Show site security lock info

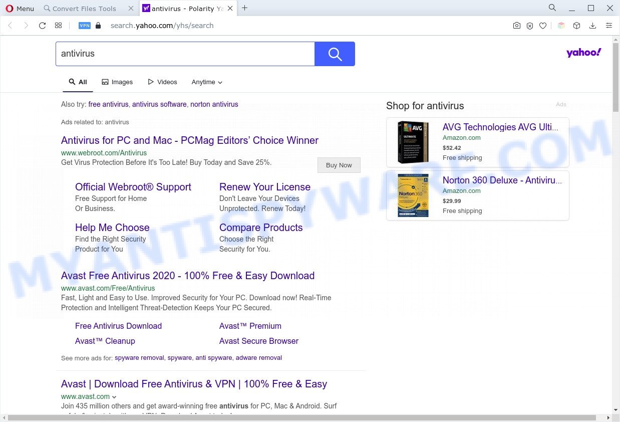click(98, 26)
